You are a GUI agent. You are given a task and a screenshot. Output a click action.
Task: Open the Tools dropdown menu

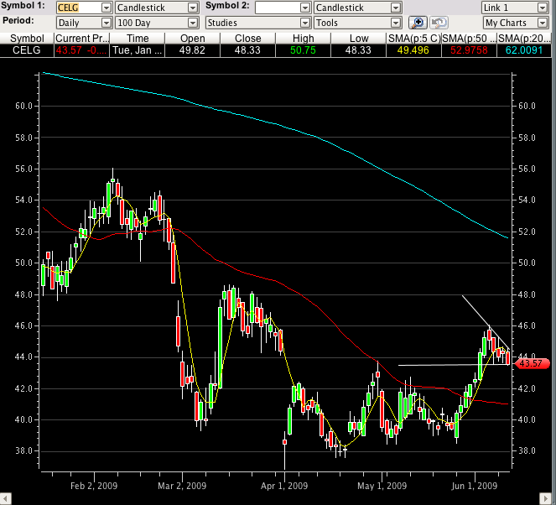(x=358, y=23)
